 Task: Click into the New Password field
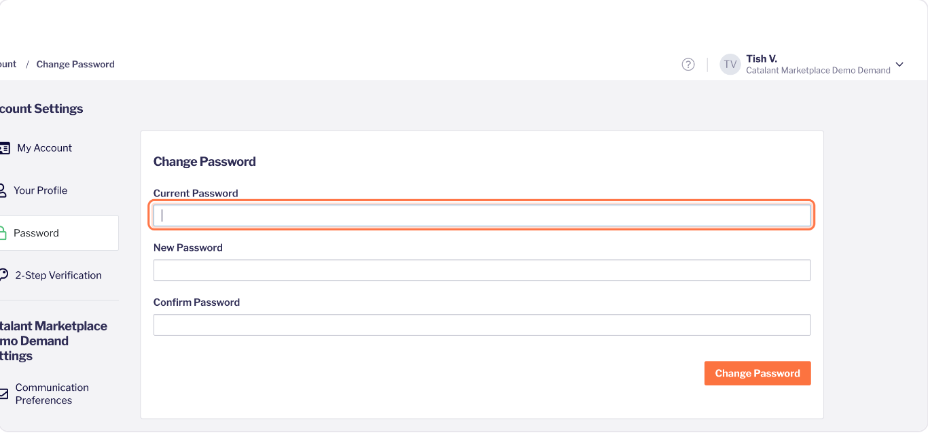coord(482,270)
